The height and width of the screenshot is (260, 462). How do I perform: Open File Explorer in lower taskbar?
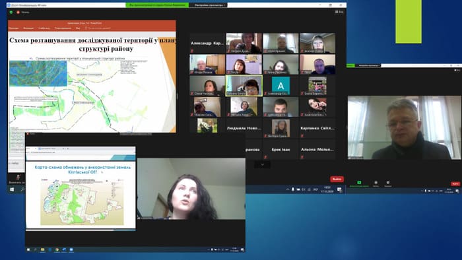point(43,249)
